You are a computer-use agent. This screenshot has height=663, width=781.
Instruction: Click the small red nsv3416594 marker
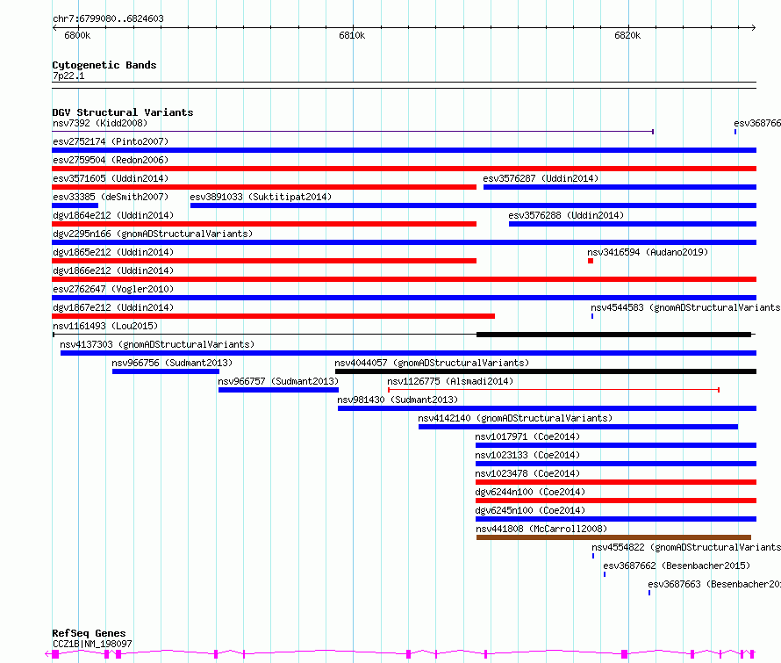click(591, 261)
